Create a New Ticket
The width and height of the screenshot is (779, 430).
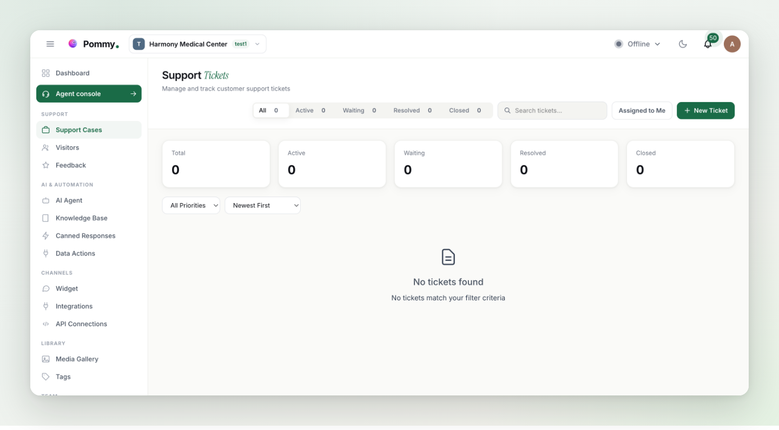point(705,110)
